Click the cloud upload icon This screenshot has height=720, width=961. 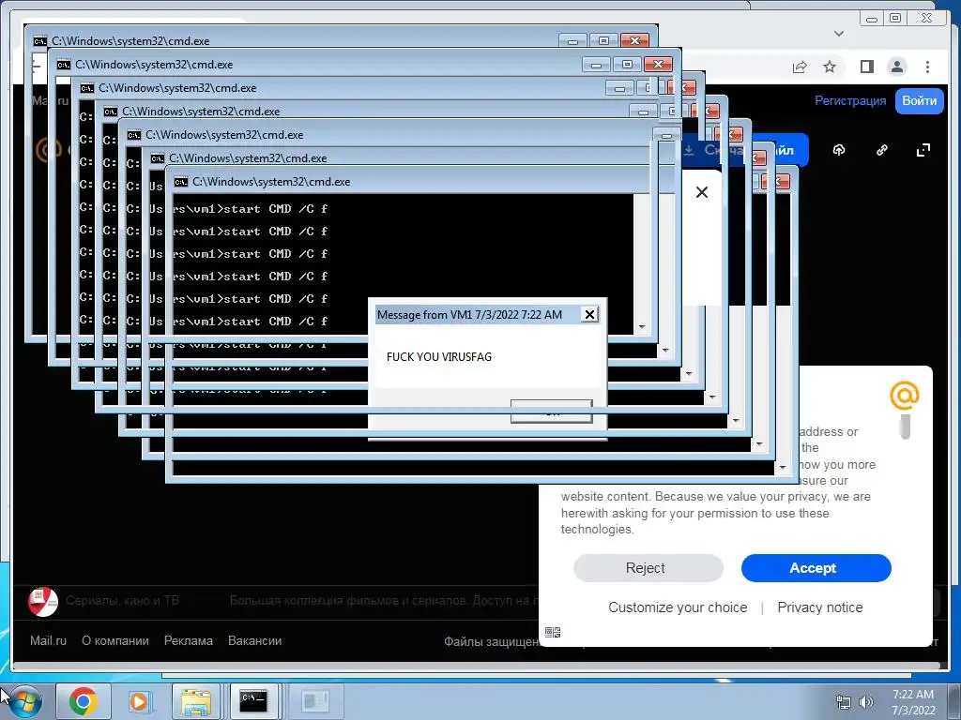pyautogui.click(x=839, y=150)
